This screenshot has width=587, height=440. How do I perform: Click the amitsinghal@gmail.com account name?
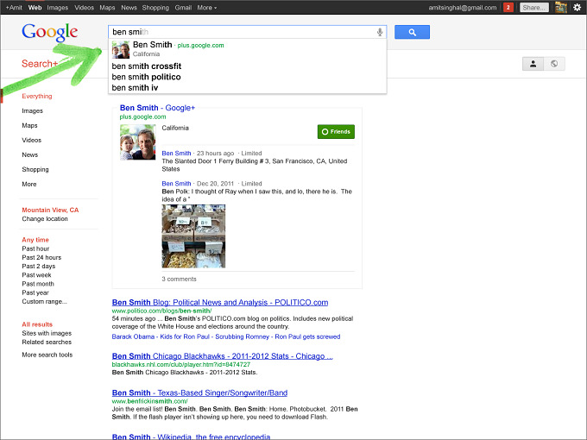[x=463, y=8]
